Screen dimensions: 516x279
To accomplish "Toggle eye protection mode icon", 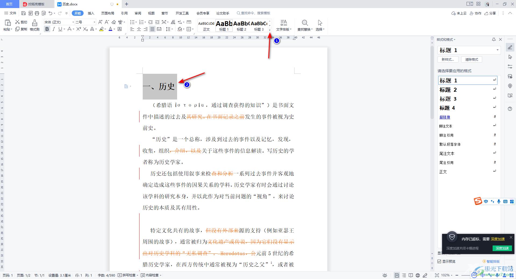I will 385,275.
